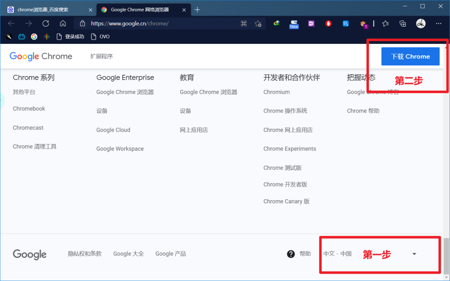450x281 pixels.
Task: Open the blue P download extension icon
Action: click(x=345, y=23)
